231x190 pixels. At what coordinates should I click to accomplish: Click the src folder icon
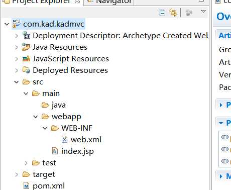click(x=26, y=82)
